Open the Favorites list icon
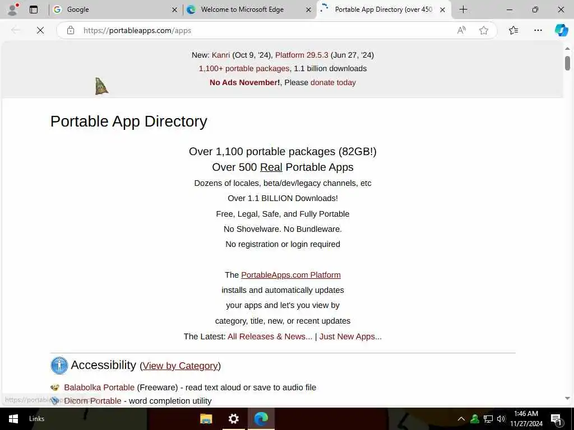574x430 pixels. click(x=513, y=30)
